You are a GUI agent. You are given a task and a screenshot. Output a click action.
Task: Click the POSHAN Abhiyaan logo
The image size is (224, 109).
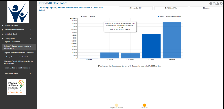point(17,87)
